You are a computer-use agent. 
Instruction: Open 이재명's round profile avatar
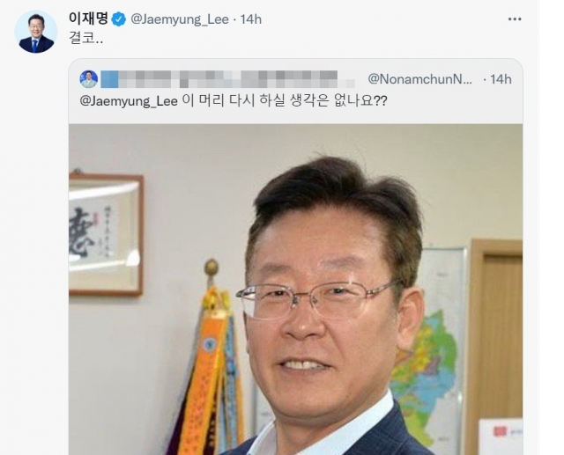pos(36,32)
